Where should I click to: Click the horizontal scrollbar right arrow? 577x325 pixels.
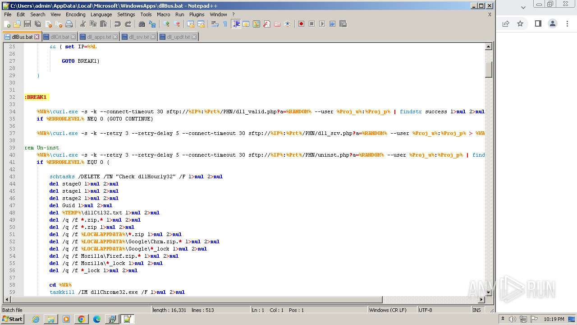tap(481, 300)
